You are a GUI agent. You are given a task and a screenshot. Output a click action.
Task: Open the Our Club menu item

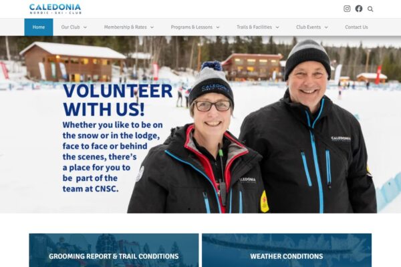click(70, 27)
